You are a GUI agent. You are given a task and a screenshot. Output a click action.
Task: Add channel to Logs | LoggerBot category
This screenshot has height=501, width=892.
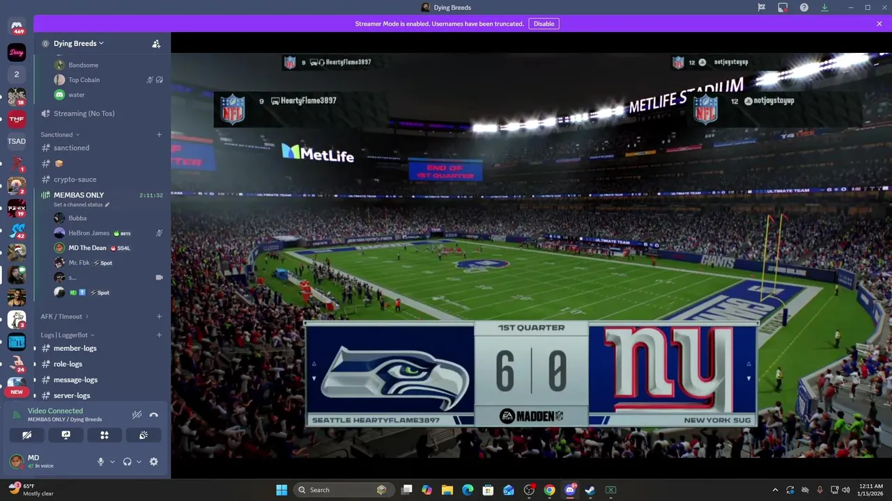[x=159, y=335]
